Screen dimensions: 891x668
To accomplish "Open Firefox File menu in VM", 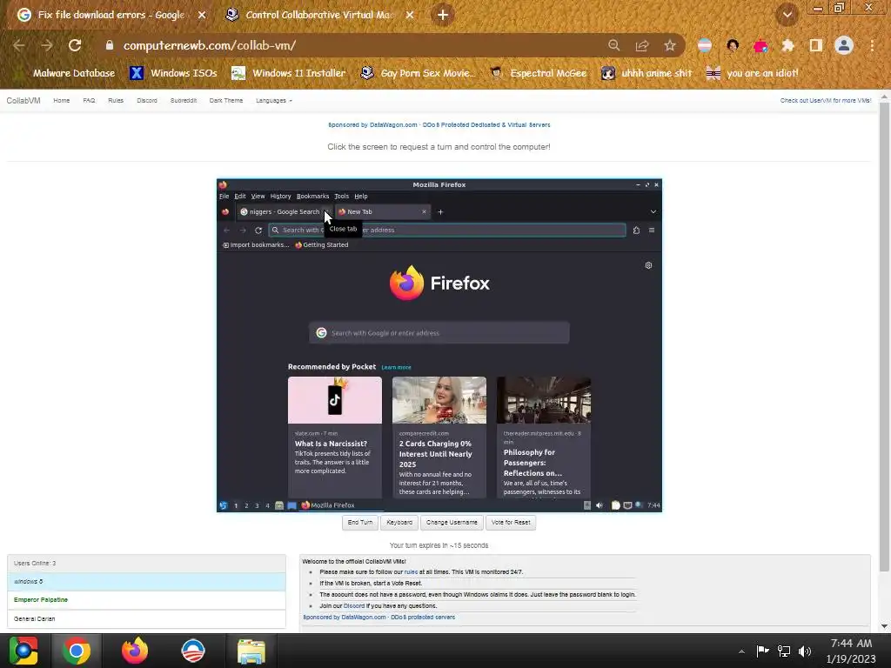I will (x=224, y=196).
